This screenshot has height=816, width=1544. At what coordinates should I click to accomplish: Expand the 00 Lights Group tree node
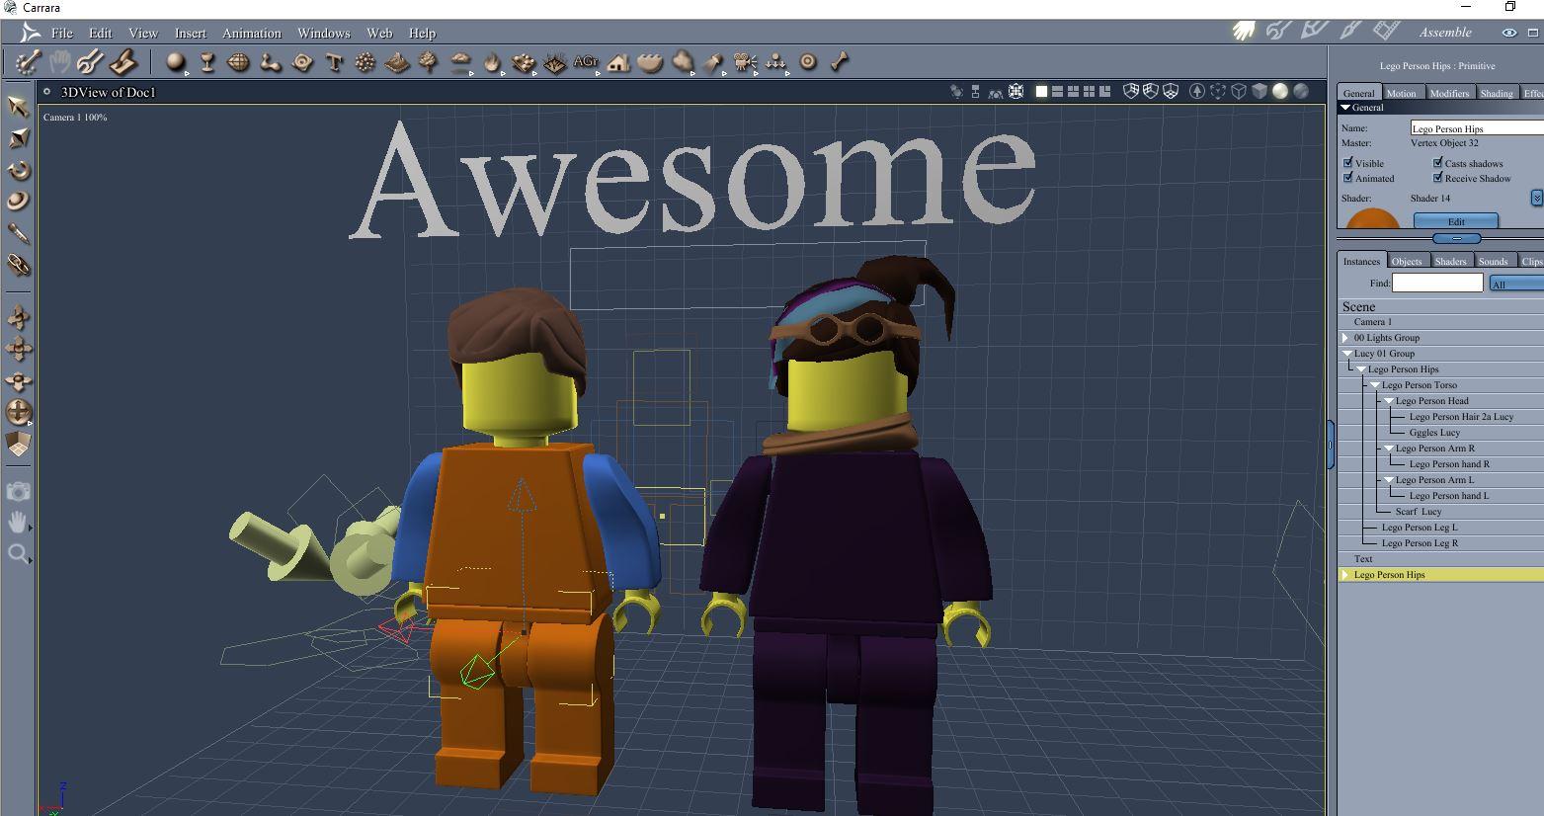[x=1346, y=338]
